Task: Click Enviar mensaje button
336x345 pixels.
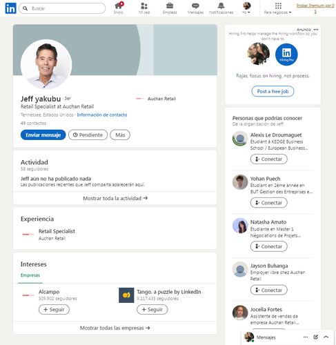Action: point(43,135)
